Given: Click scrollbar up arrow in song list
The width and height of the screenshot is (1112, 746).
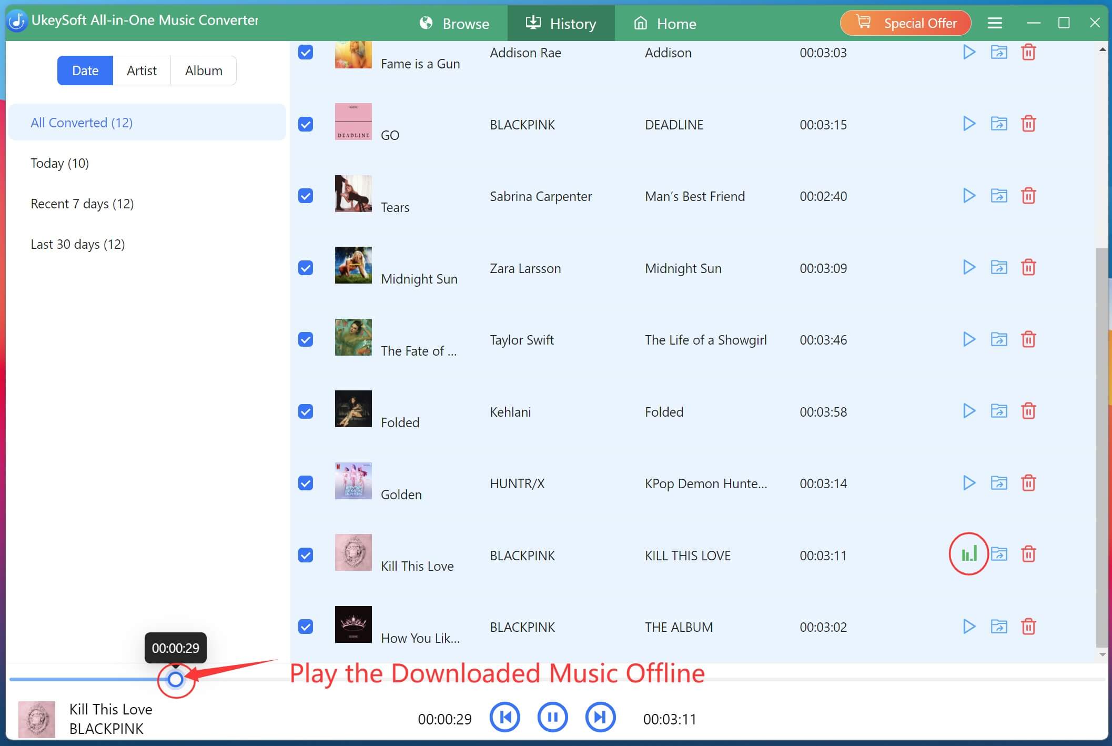Looking at the screenshot, I should tap(1103, 49).
